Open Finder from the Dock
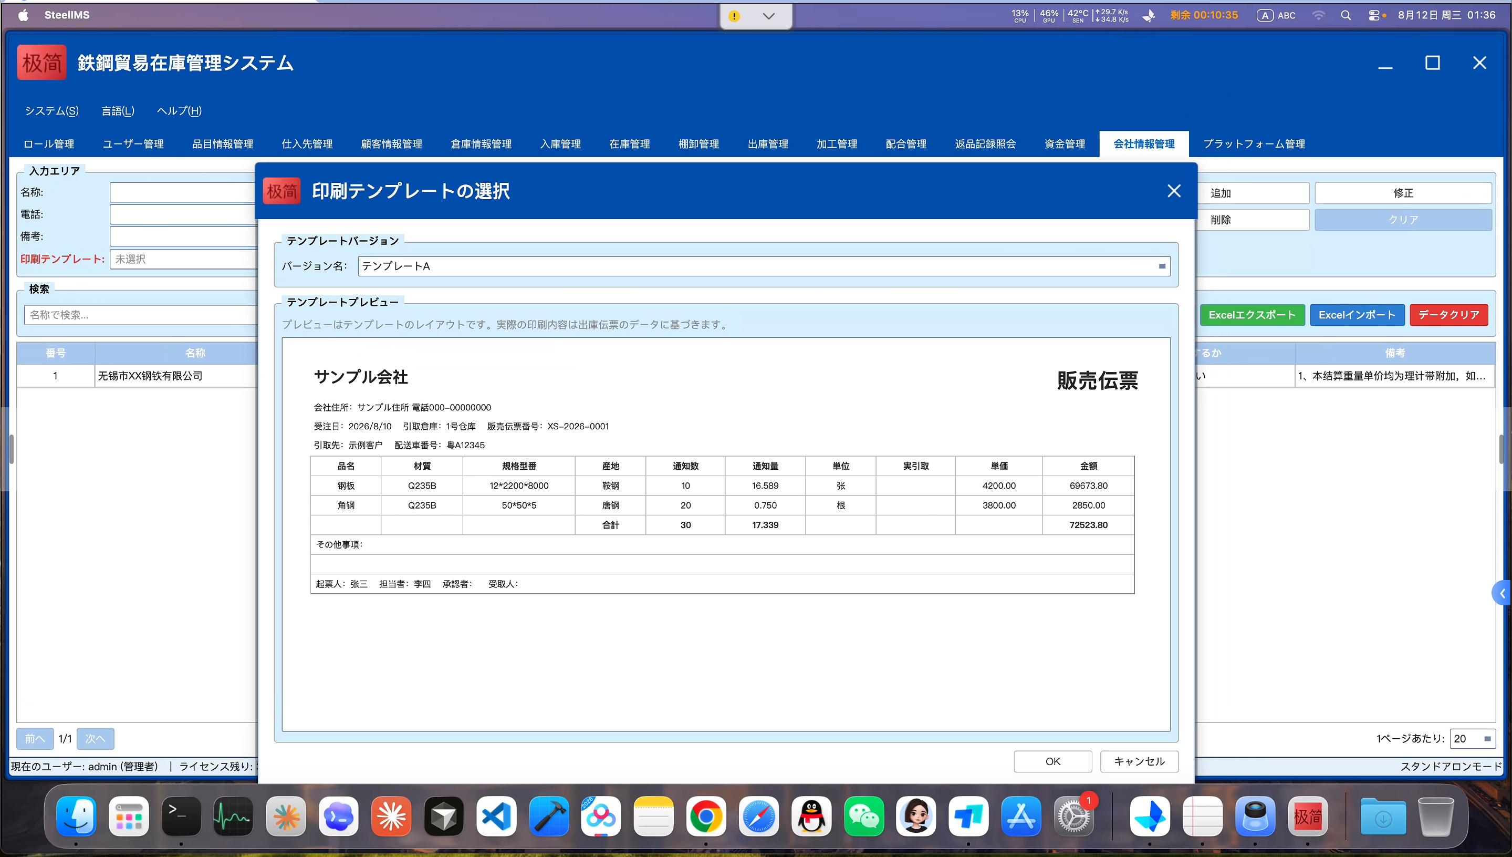 pyautogui.click(x=77, y=816)
